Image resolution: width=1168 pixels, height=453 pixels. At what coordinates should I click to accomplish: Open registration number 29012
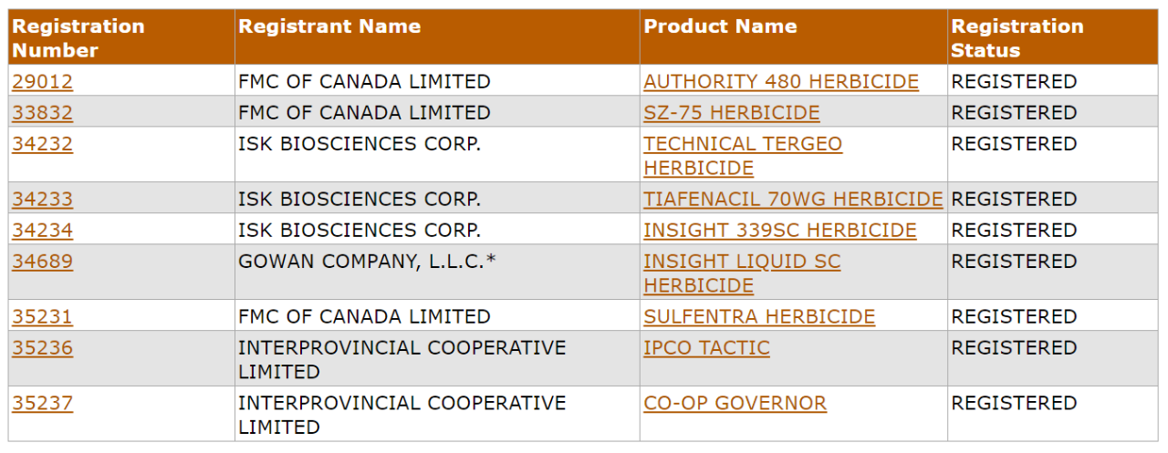[42, 81]
